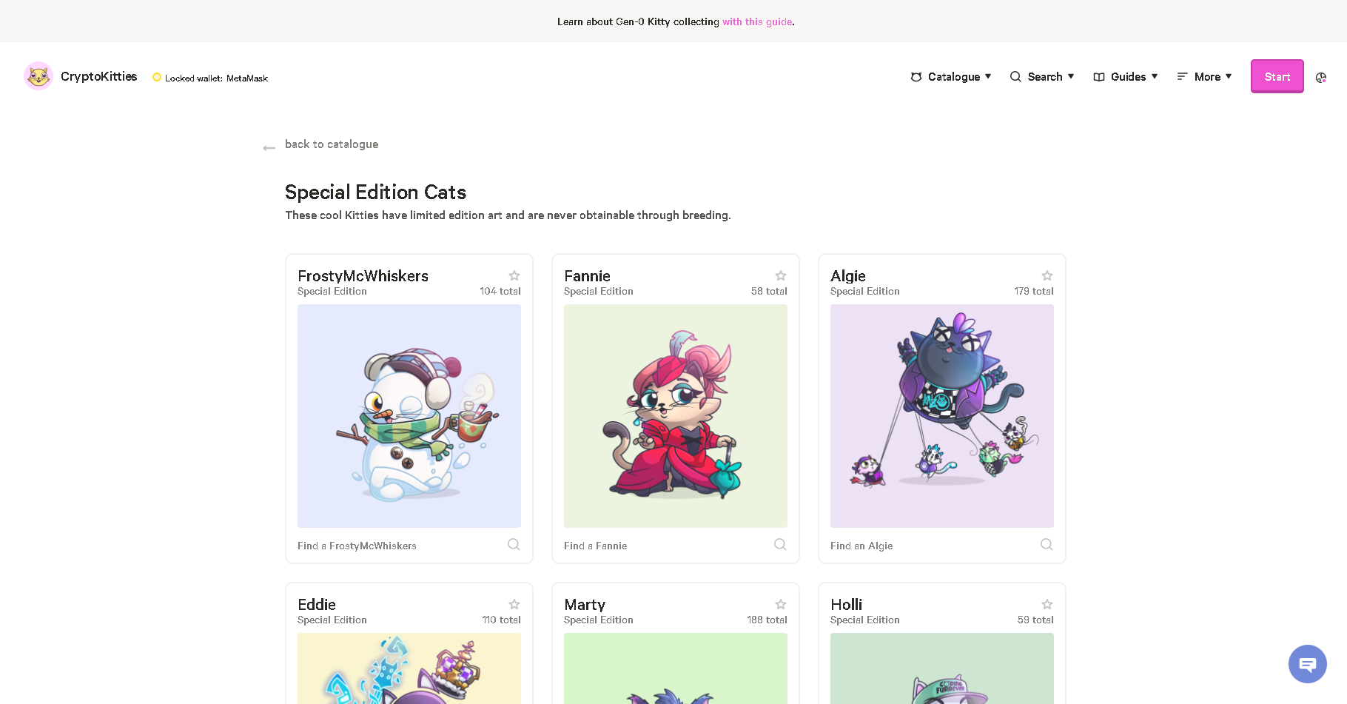Screen dimensions: 1347x704
Task: Click the theme icon next to Start
Action: (x=1321, y=77)
